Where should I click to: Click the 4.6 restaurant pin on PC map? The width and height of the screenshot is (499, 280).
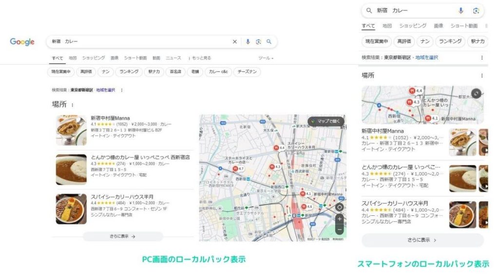[x=307, y=207]
